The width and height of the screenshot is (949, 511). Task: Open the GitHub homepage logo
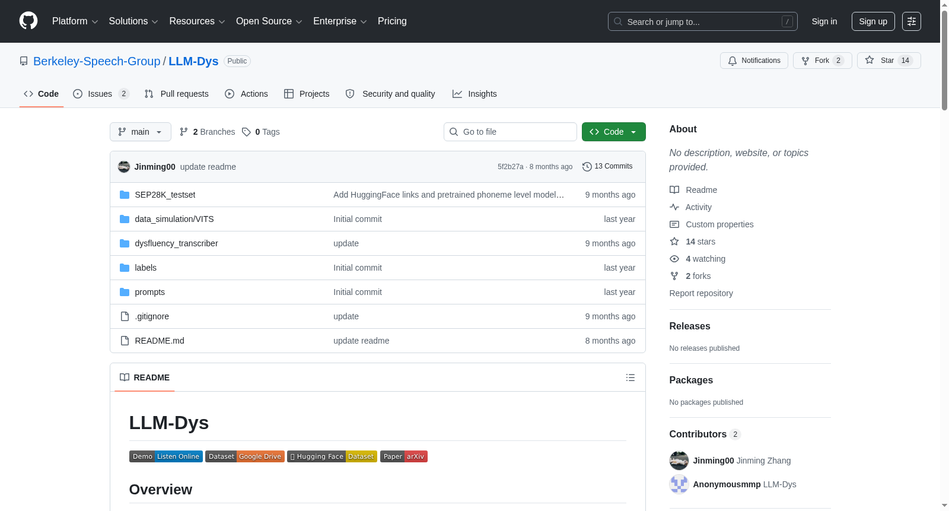28,21
